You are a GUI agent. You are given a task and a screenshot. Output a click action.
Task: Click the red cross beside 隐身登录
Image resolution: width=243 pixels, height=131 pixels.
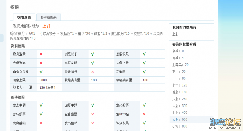tap(41, 54)
